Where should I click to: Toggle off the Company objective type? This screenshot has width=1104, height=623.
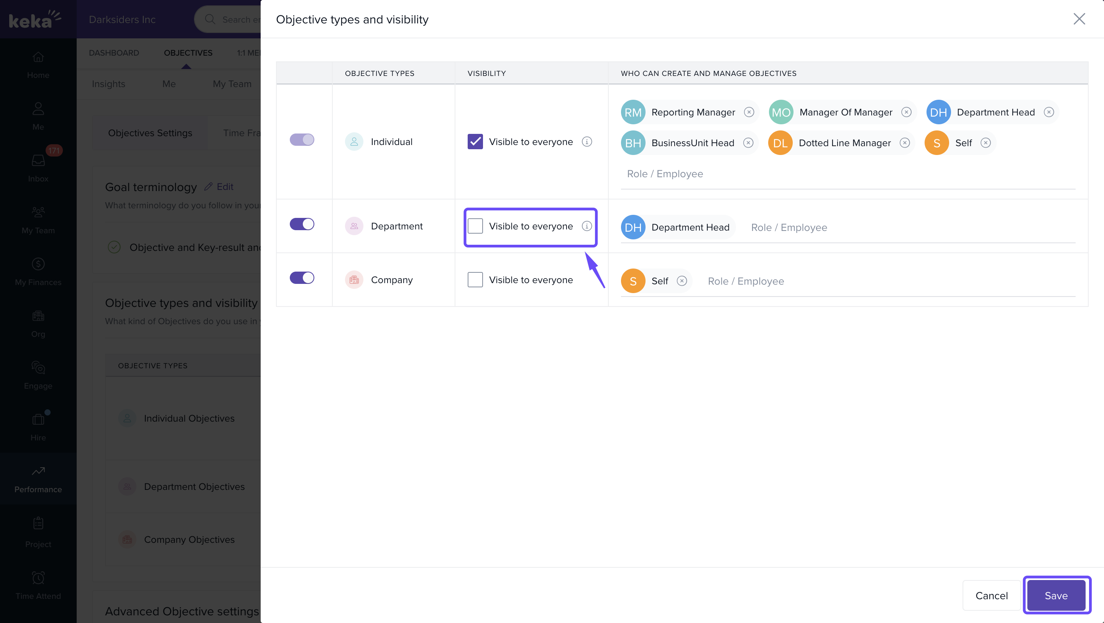point(302,278)
